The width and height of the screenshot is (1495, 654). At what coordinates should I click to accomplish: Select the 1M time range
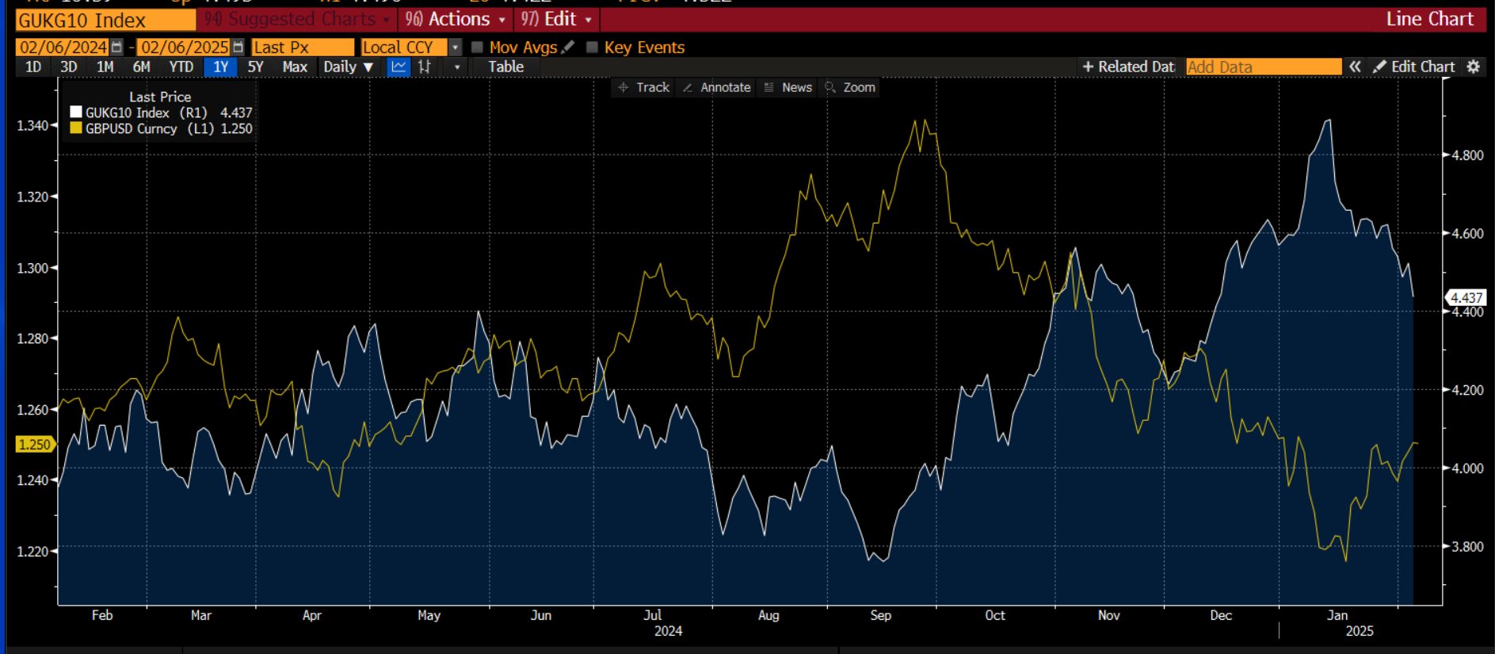click(105, 67)
